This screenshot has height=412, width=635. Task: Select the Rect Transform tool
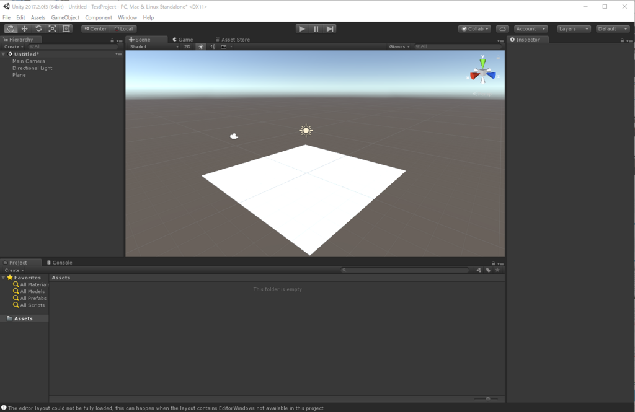pos(66,28)
